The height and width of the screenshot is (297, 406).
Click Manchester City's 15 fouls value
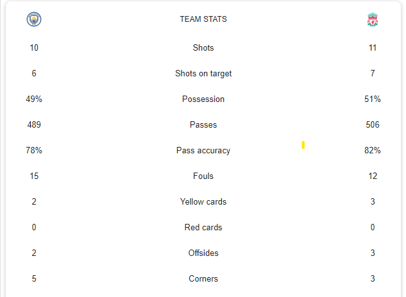tap(34, 176)
